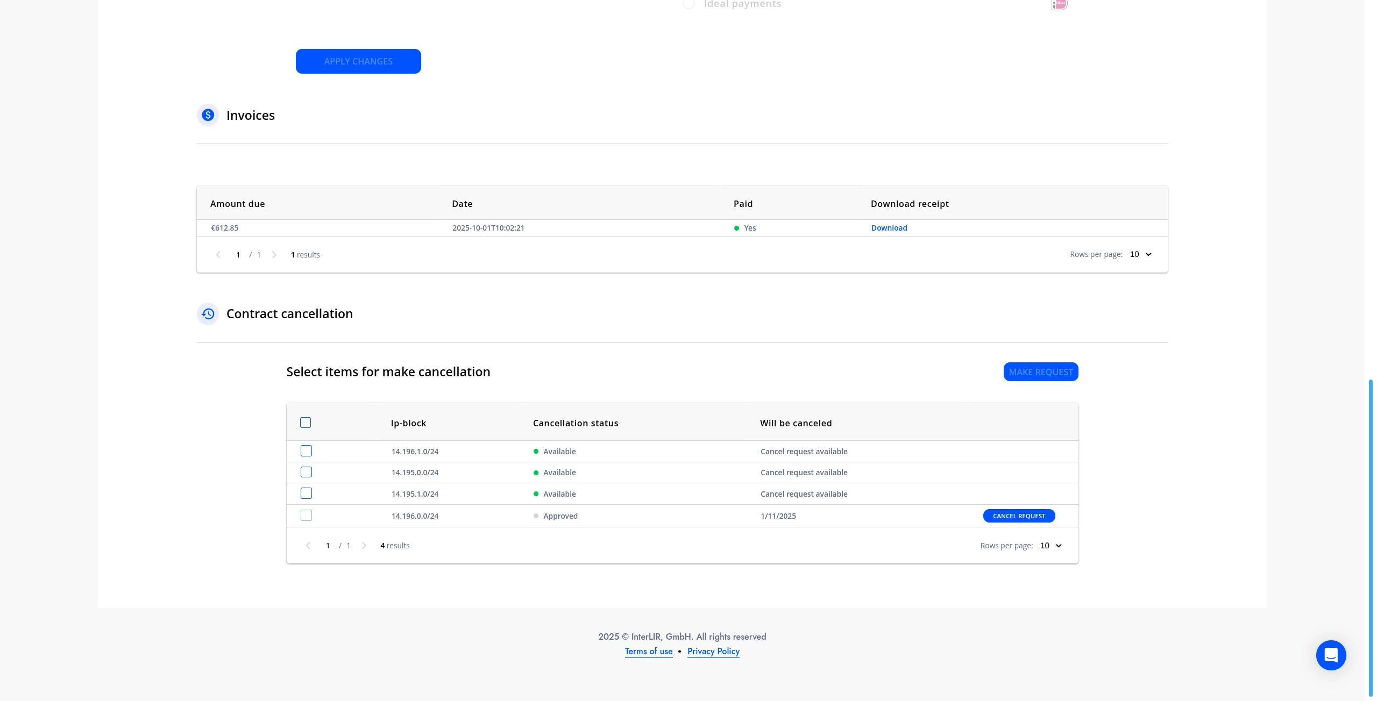This screenshot has height=701, width=1377.
Task: Select the Ideal payments radio option
Action: 688,4
